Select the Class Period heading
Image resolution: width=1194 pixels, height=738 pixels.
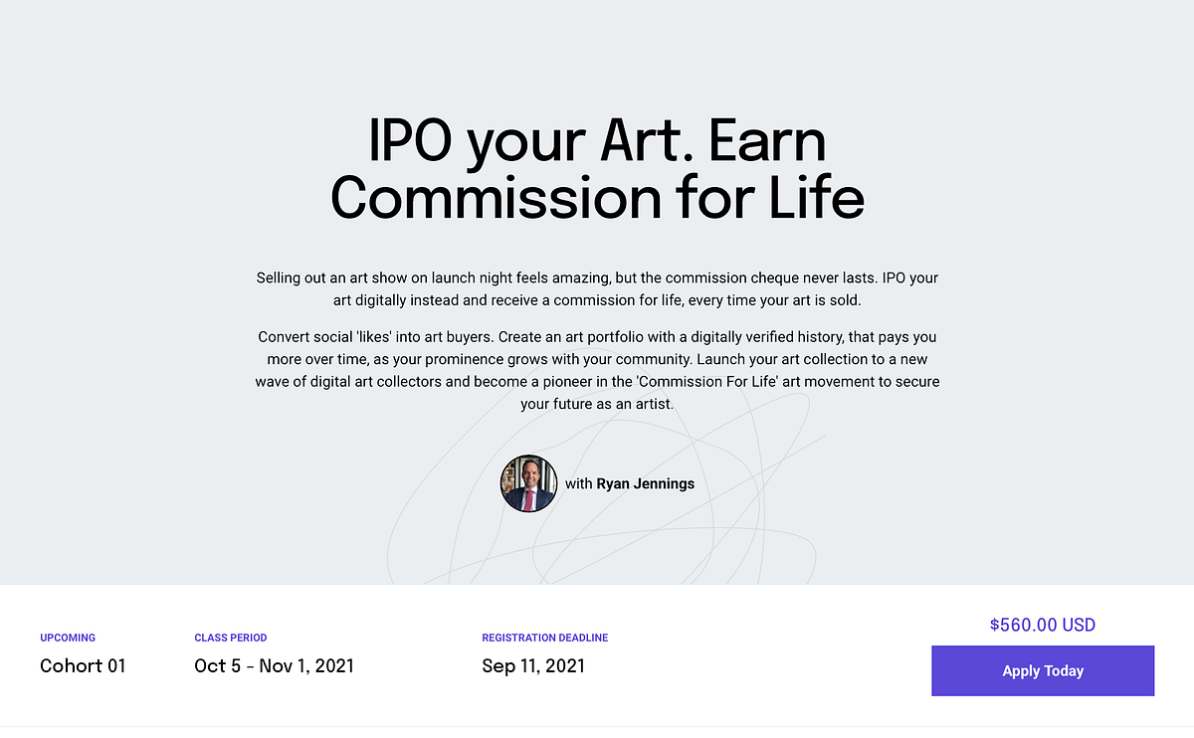tap(231, 638)
